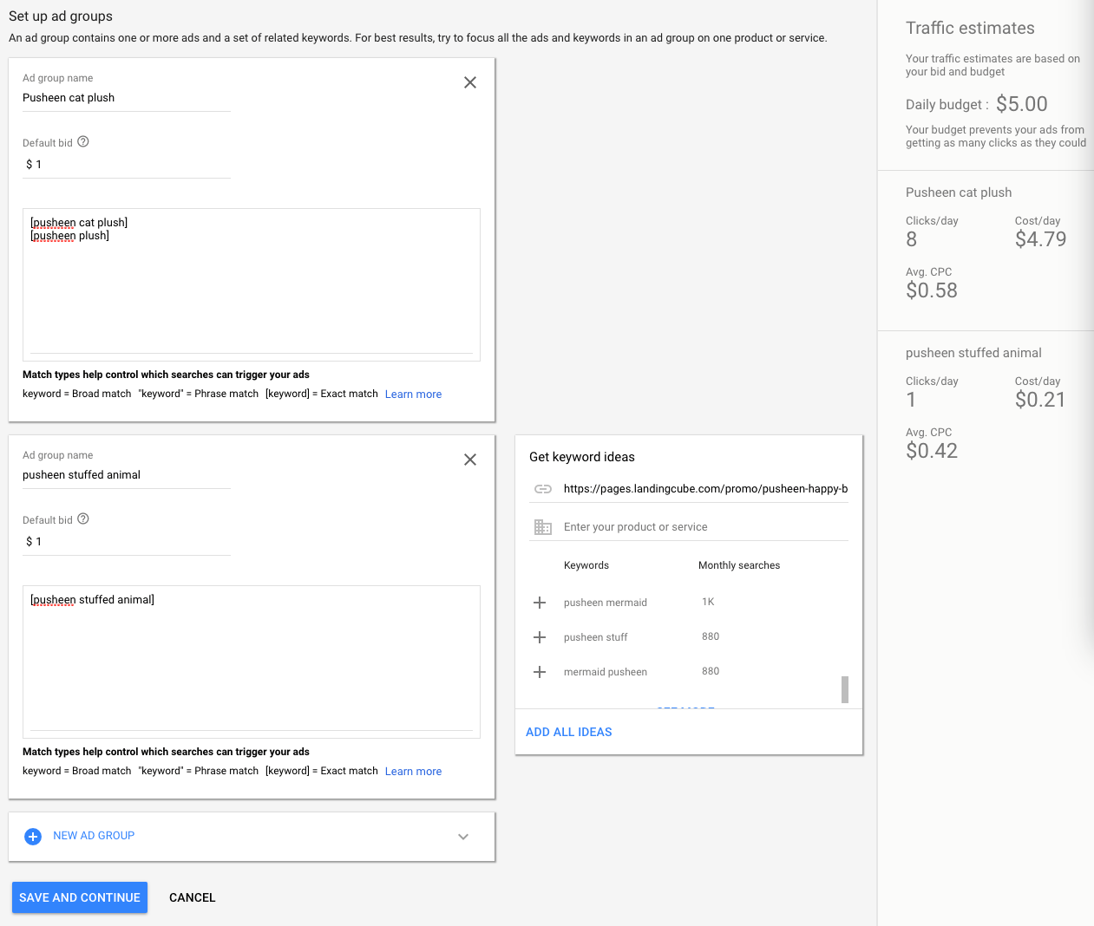Screen dimensions: 1094x926
Task: Click the business icon beside product field
Action: (543, 527)
